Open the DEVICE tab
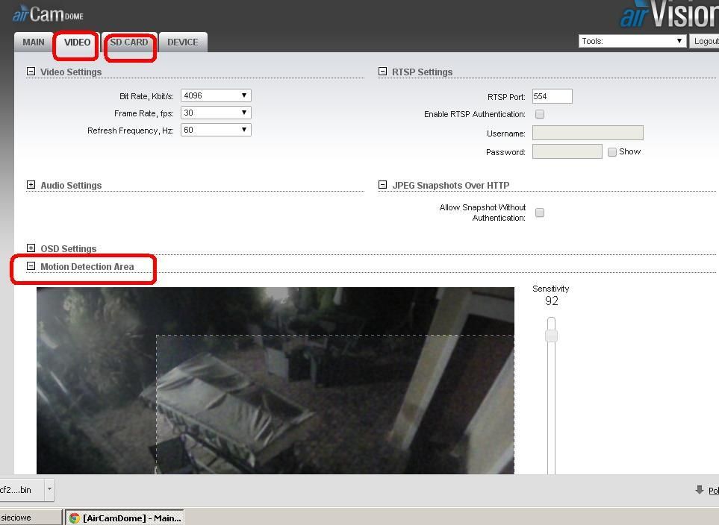The width and height of the screenshot is (719, 525). 183,43
